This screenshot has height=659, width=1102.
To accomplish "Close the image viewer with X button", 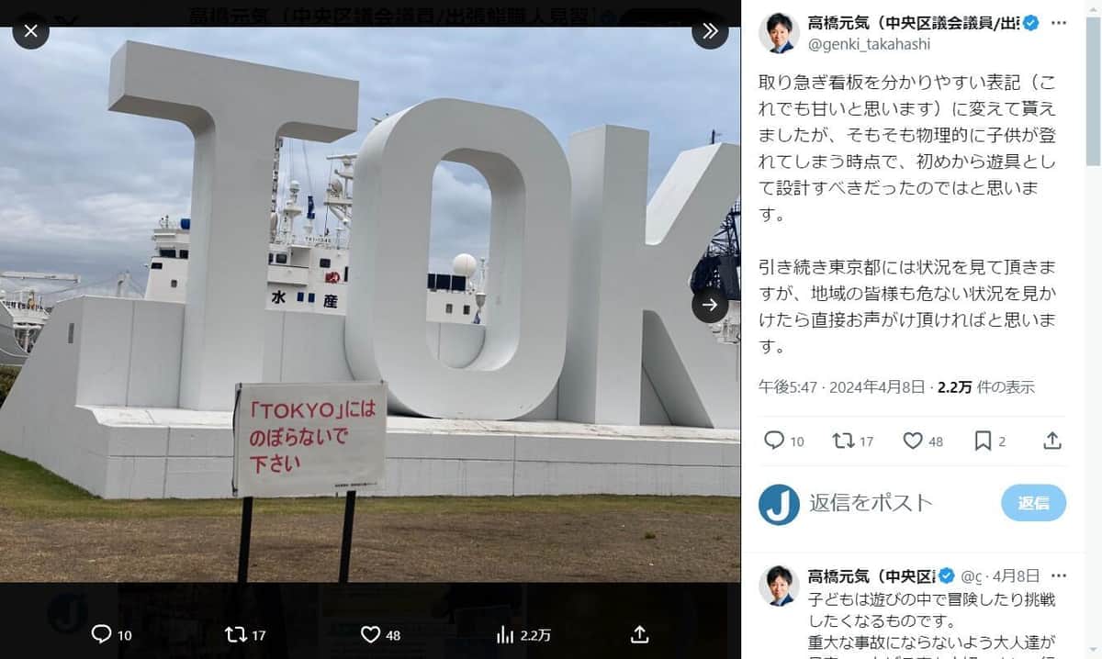I will point(30,31).
